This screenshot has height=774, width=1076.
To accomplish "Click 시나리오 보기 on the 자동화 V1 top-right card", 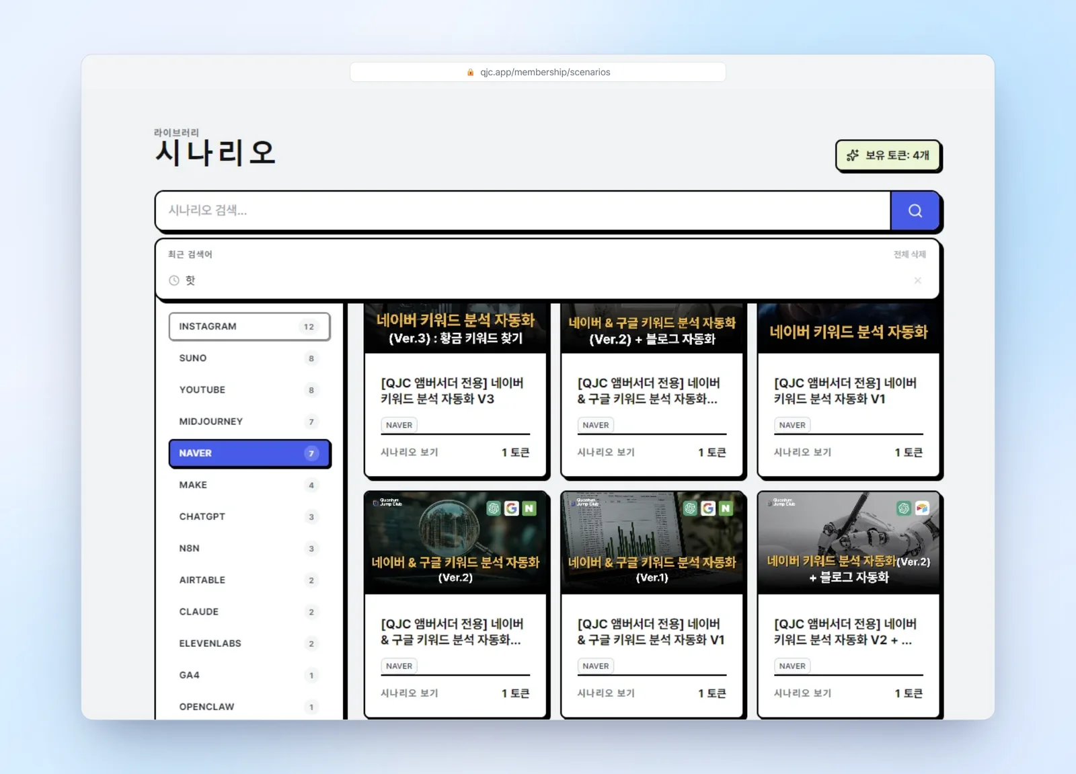I will click(802, 452).
